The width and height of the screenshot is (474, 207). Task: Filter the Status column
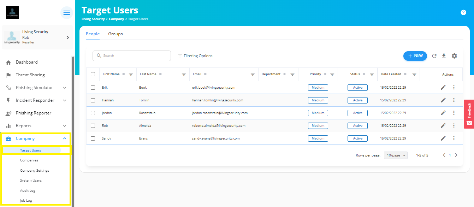[372, 75]
